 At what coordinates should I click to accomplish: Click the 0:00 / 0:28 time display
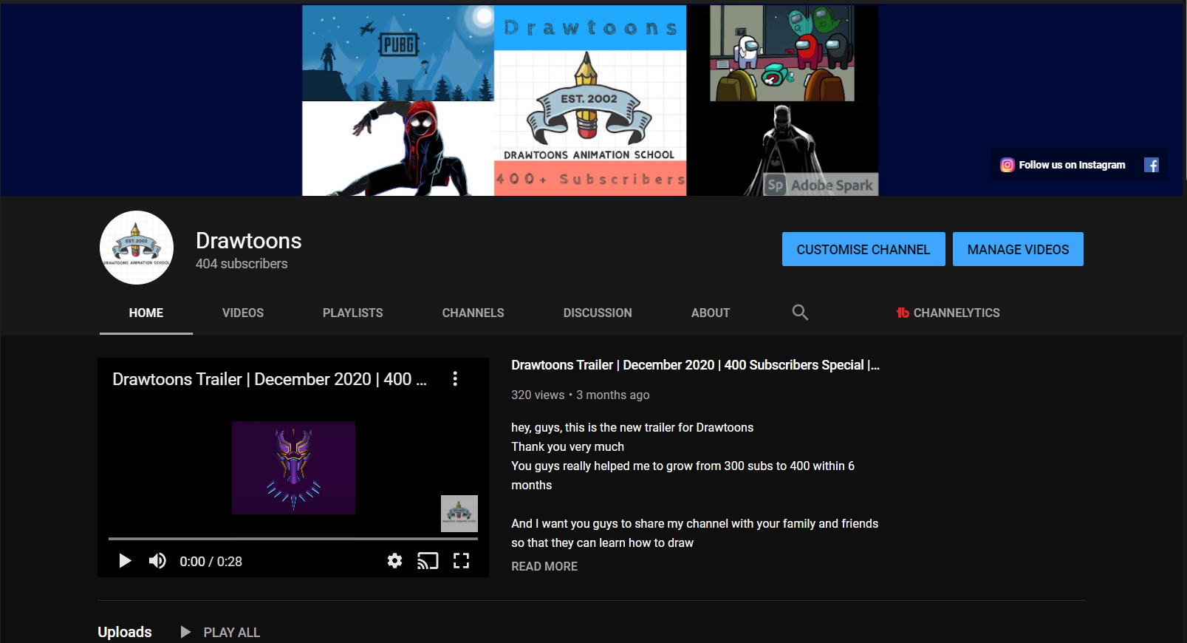[x=211, y=562]
